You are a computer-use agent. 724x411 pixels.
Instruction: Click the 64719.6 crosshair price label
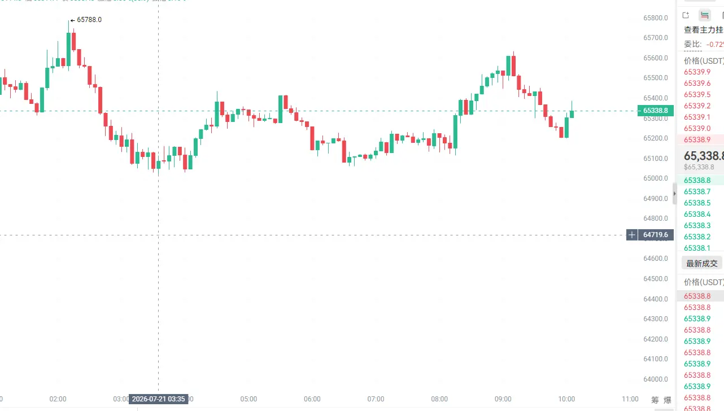coord(656,234)
